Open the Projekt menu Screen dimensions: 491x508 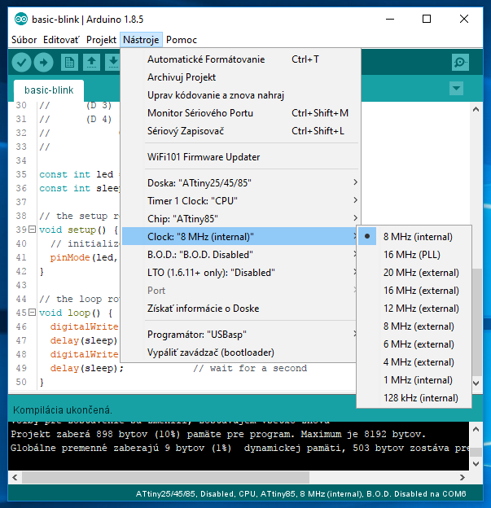(x=101, y=40)
